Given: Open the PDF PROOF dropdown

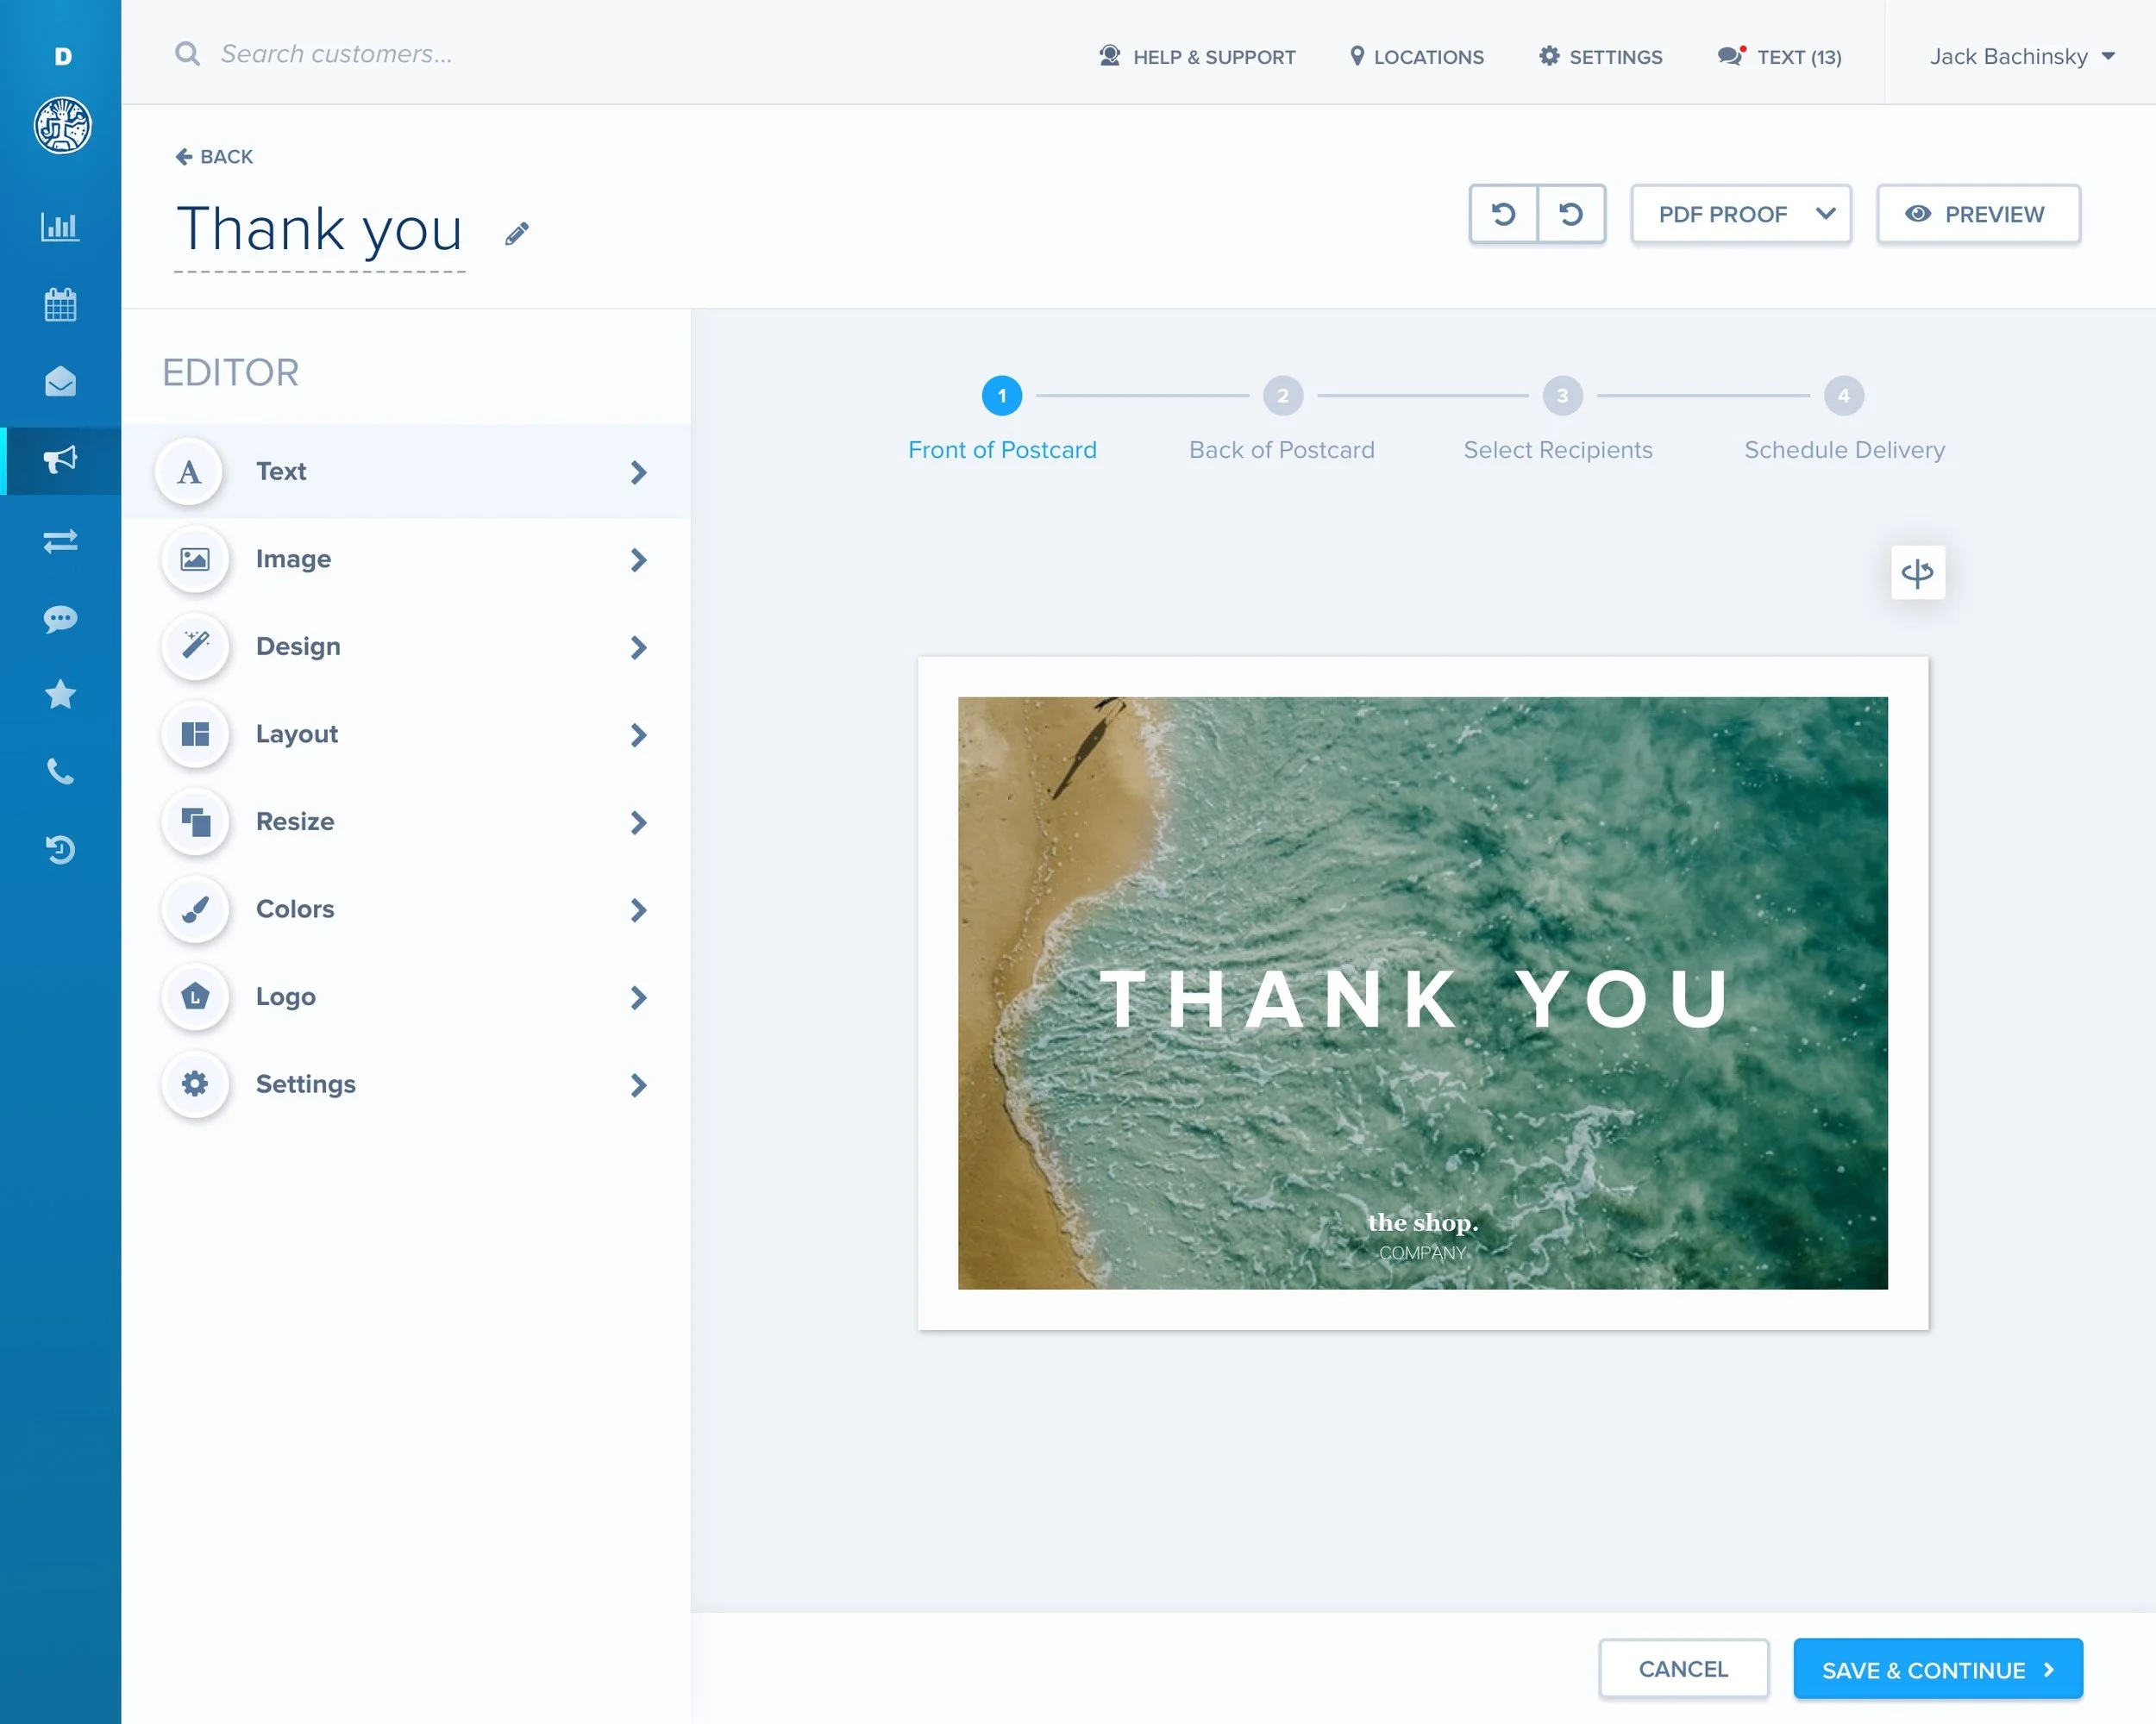Looking at the screenshot, I should 1740,214.
